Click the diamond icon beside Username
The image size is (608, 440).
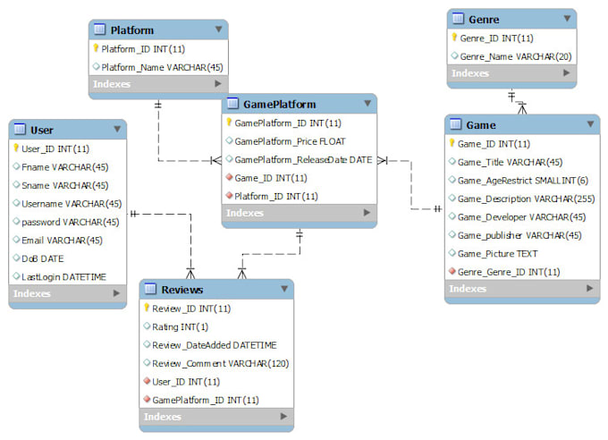tap(16, 203)
